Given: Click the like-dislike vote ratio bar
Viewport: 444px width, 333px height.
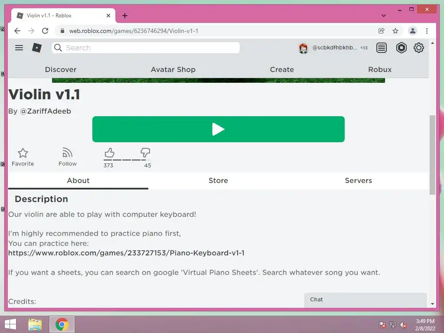Looking at the screenshot, I should (x=127, y=160).
